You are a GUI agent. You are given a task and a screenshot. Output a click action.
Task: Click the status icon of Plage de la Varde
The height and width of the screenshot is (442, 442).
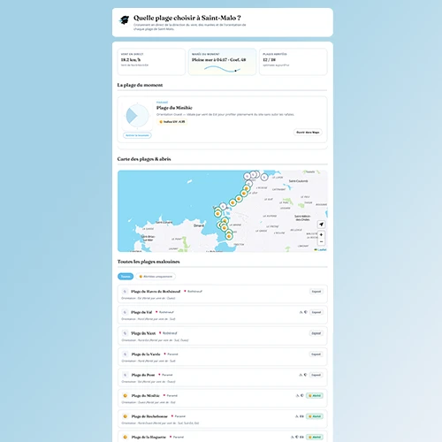click(x=125, y=354)
